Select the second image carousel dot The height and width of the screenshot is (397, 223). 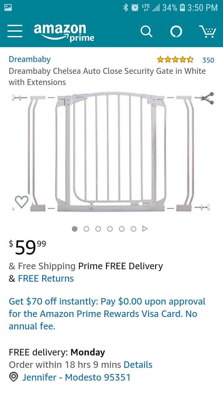coord(86,229)
